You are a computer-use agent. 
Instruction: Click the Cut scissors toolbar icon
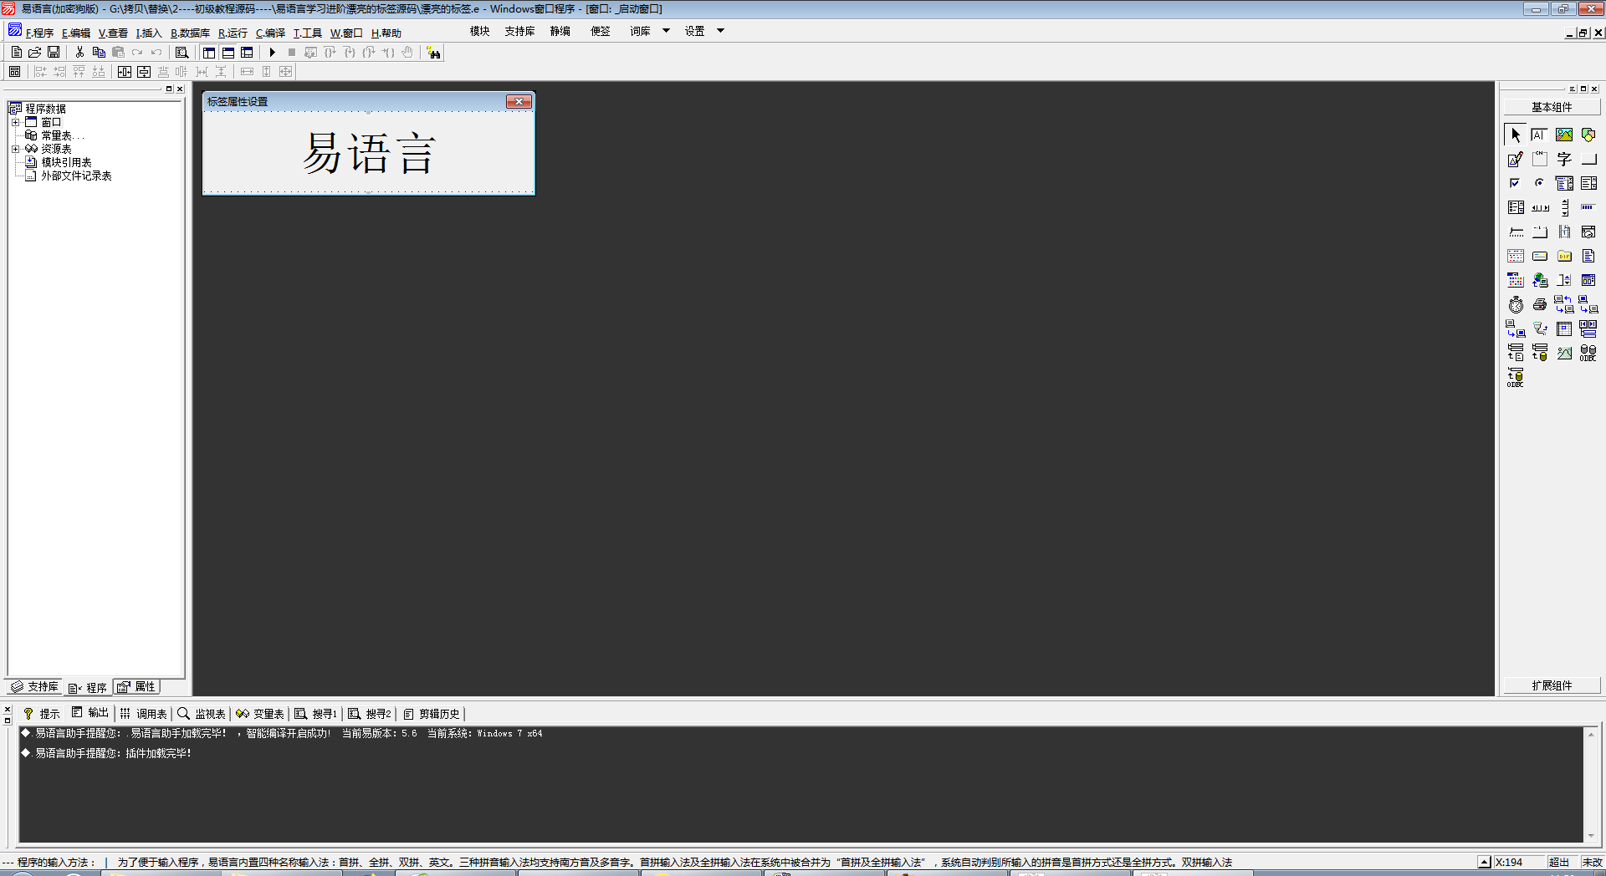(x=79, y=52)
